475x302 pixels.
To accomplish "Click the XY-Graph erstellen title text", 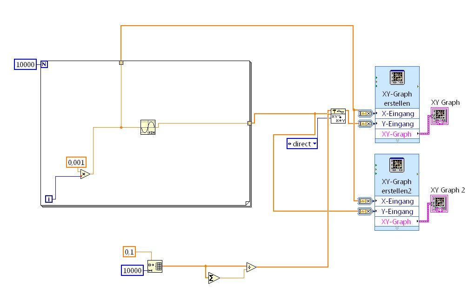I will [x=397, y=99].
